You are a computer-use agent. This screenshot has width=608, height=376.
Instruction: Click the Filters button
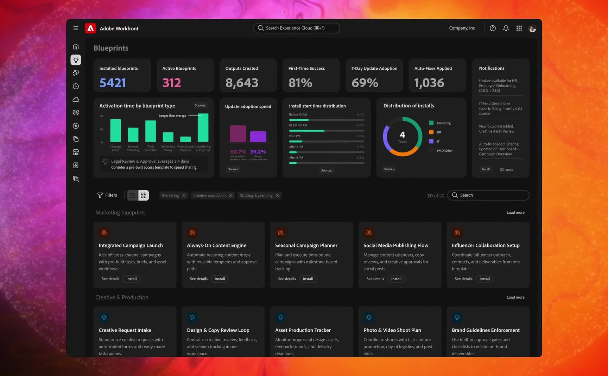(x=107, y=195)
